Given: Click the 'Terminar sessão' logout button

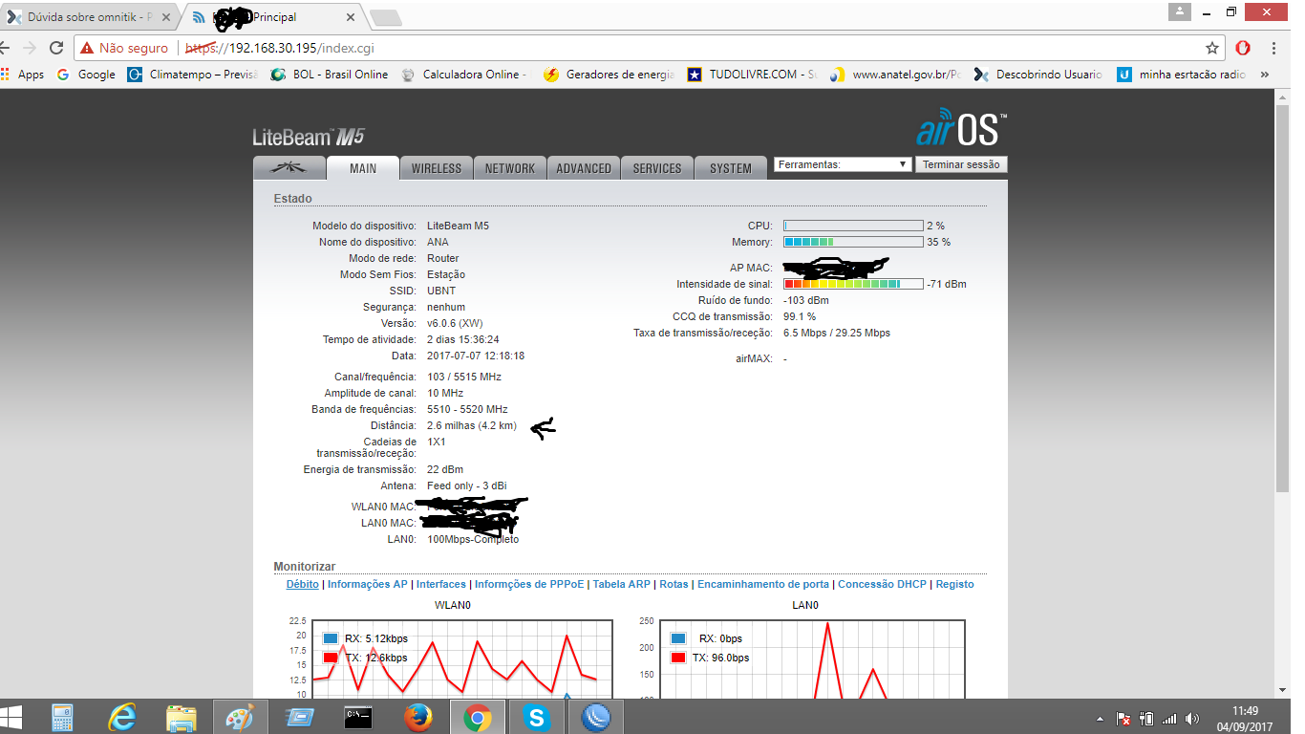Looking at the screenshot, I should 961,164.
